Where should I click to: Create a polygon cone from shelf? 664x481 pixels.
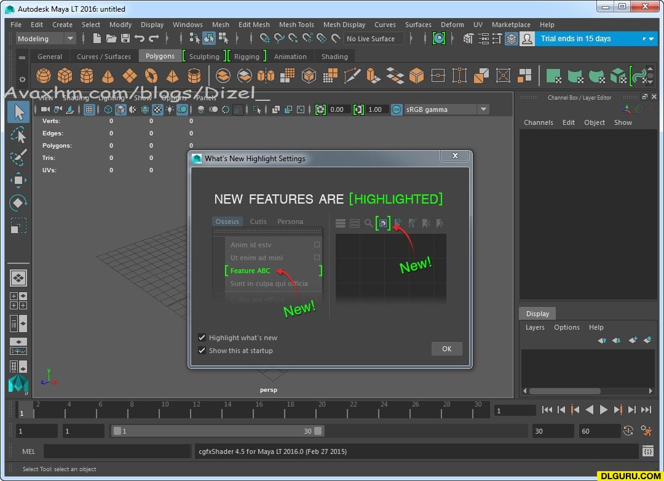point(108,76)
